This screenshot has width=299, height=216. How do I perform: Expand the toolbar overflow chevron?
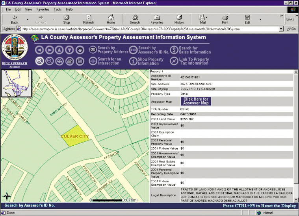click(x=281, y=16)
